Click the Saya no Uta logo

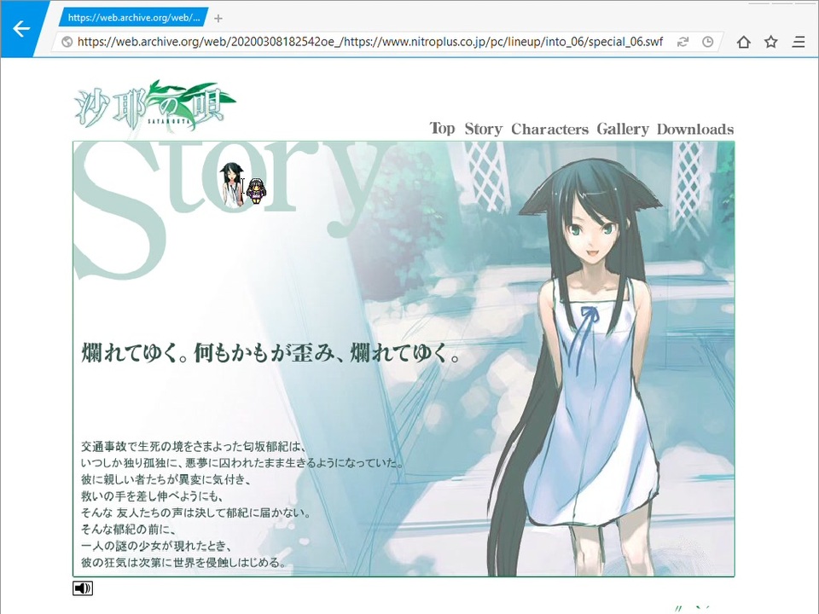[x=154, y=106]
